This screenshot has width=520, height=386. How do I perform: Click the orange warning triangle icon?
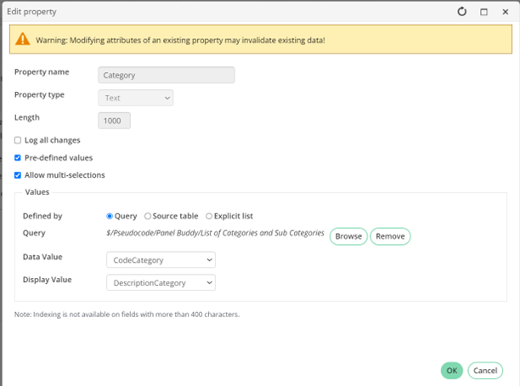coord(23,39)
